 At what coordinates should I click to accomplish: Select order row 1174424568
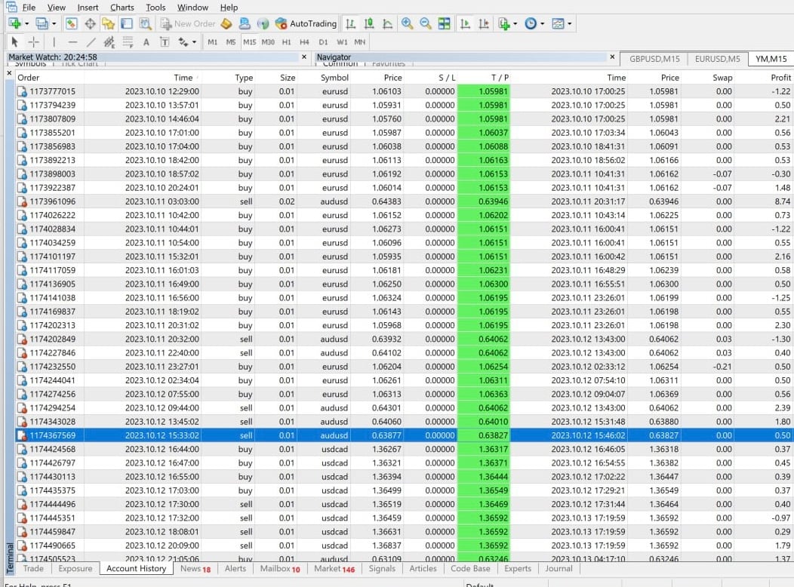point(404,449)
